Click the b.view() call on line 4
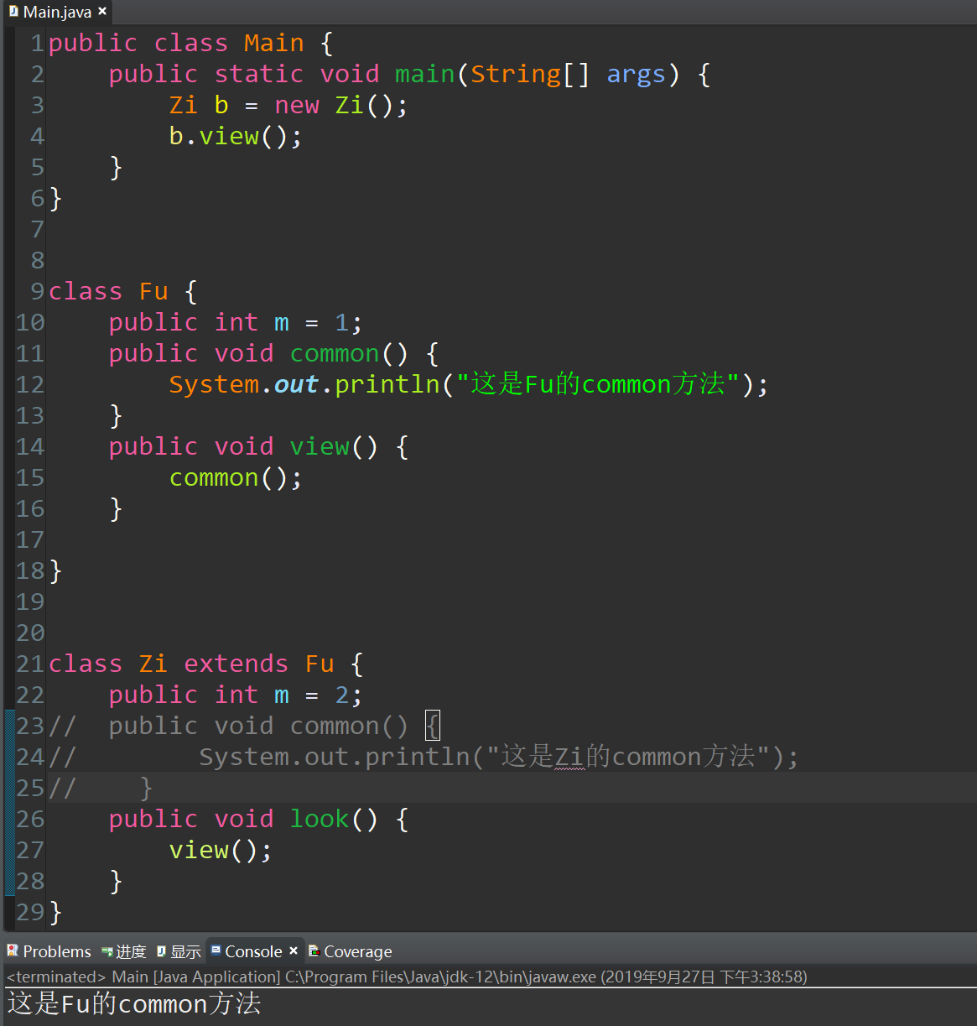The image size is (977, 1026). [x=235, y=136]
